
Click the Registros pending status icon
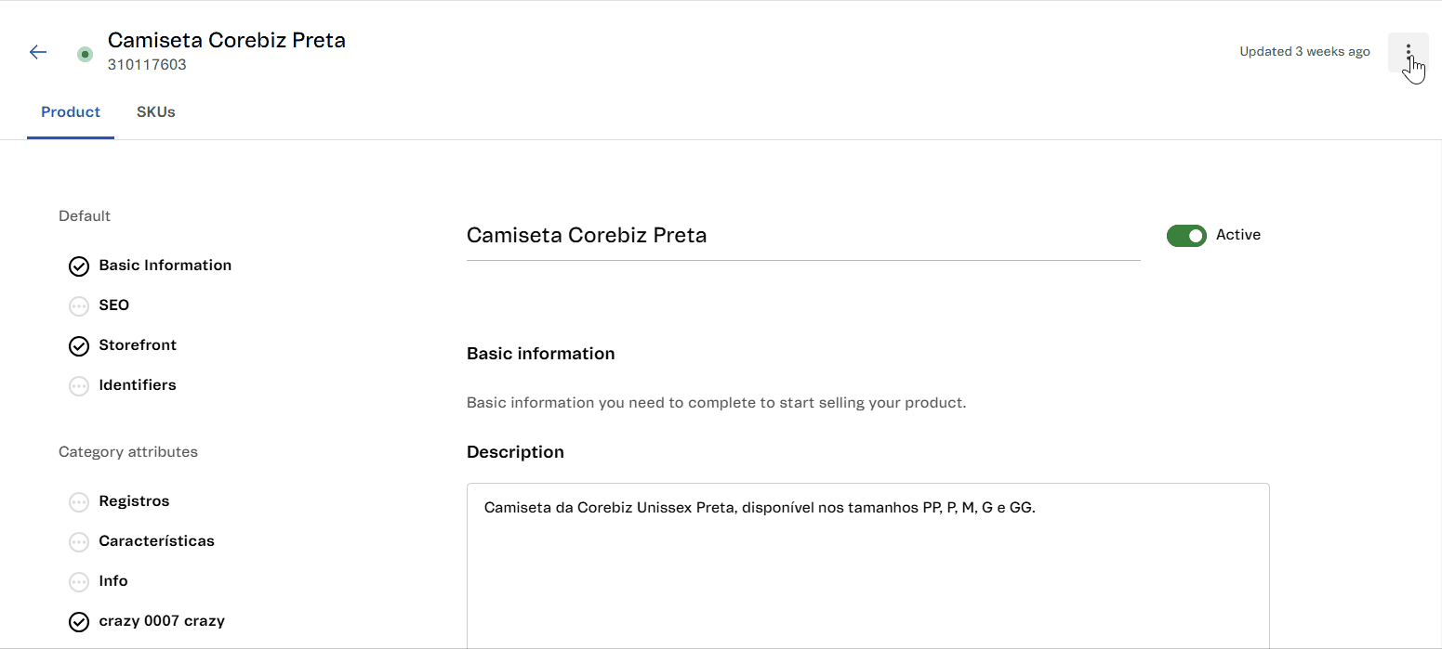(79, 502)
